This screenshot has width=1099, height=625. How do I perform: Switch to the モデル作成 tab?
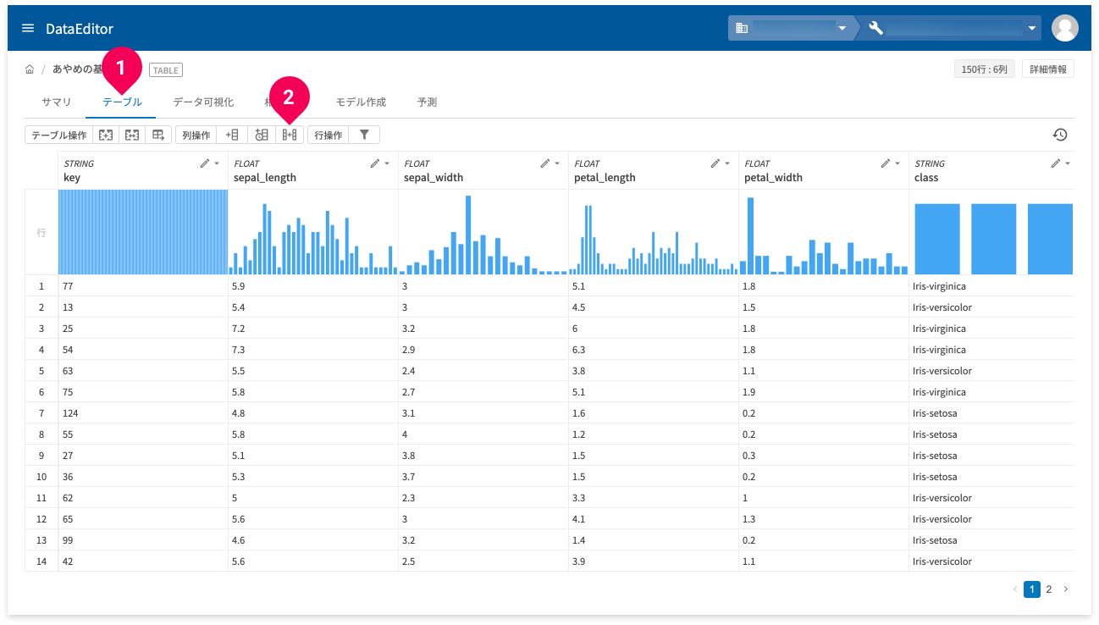coord(361,102)
